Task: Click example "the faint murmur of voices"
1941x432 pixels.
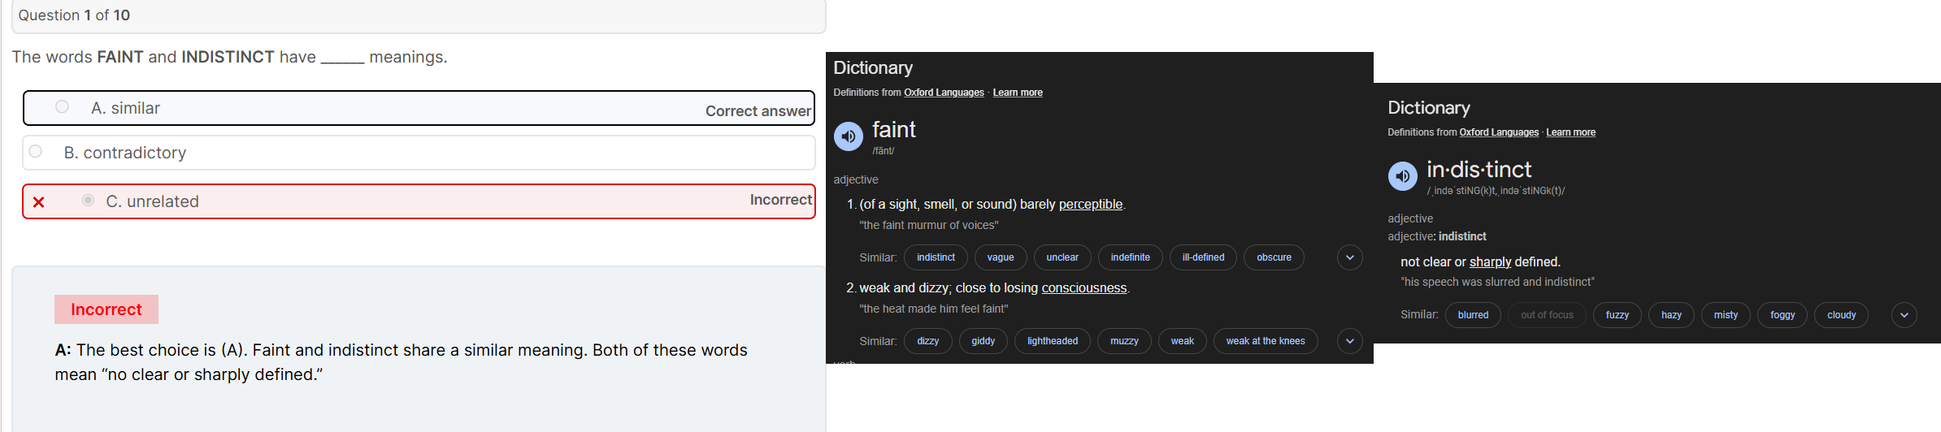Action: click(929, 225)
